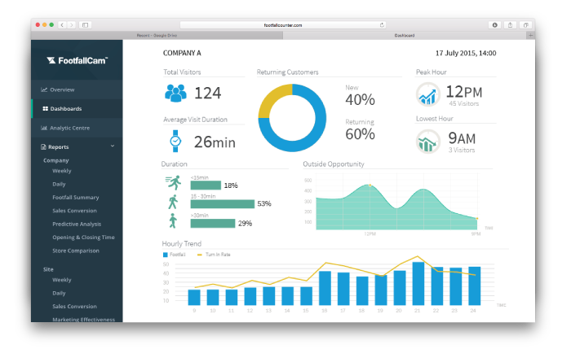
Task: Click the Safari sidebar toggle icon
Action: pos(85,25)
